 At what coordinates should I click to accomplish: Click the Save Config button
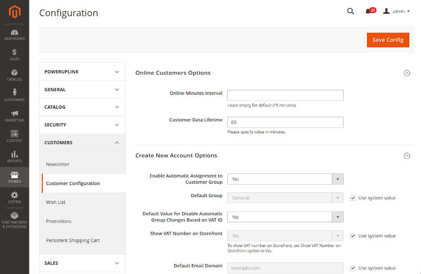388,40
